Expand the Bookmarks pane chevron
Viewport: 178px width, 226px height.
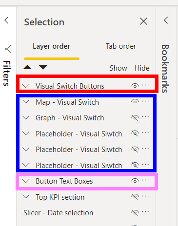(x=166, y=20)
